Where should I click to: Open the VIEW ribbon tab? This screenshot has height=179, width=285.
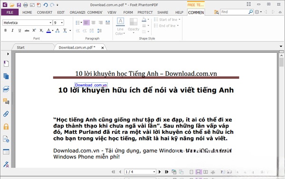[x=112, y=12]
